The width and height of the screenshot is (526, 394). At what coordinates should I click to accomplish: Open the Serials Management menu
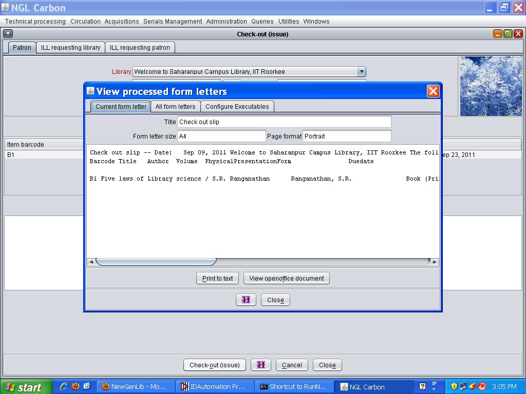(x=173, y=22)
